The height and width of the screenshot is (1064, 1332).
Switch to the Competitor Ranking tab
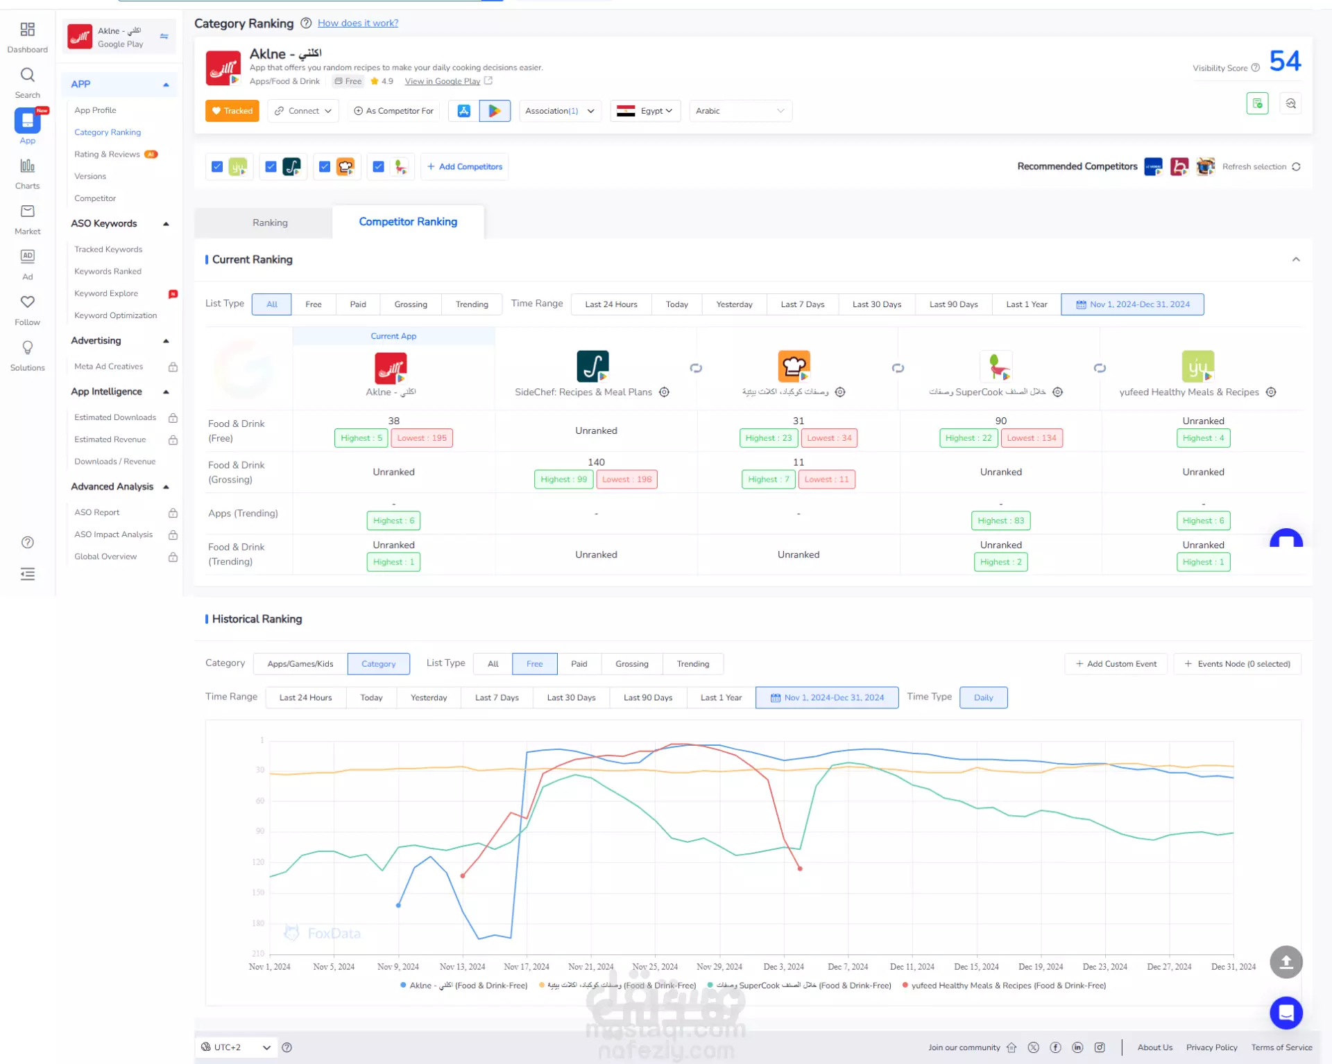[x=408, y=222]
